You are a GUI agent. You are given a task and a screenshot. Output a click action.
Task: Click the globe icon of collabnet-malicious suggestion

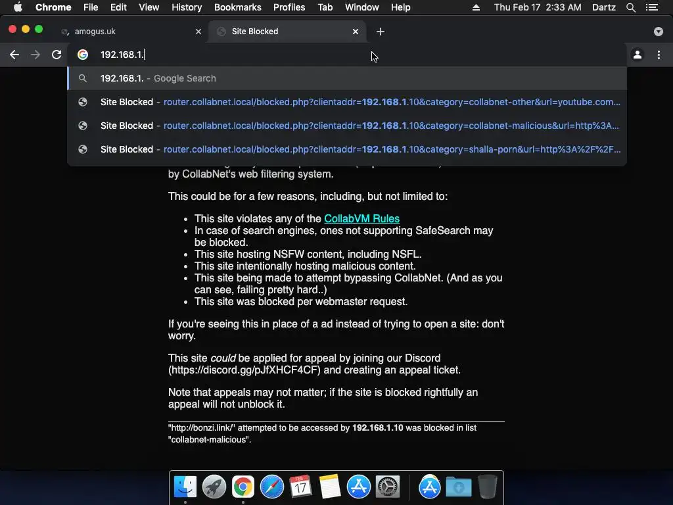[x=83, y=126]
